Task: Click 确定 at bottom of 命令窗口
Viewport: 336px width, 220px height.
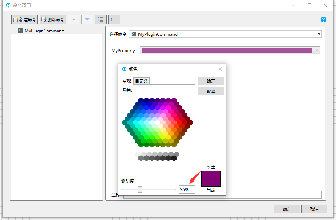Action: (x=287, y=209)
